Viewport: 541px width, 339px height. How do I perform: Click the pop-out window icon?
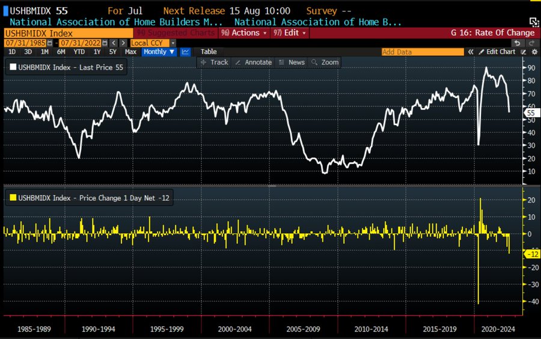[x=533, y=22]
